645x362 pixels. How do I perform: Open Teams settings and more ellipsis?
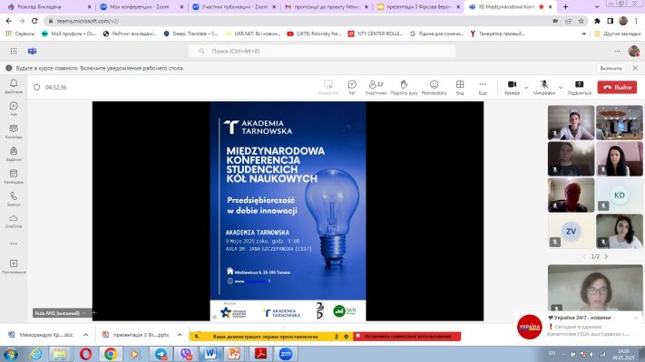[x=617, y=51]
